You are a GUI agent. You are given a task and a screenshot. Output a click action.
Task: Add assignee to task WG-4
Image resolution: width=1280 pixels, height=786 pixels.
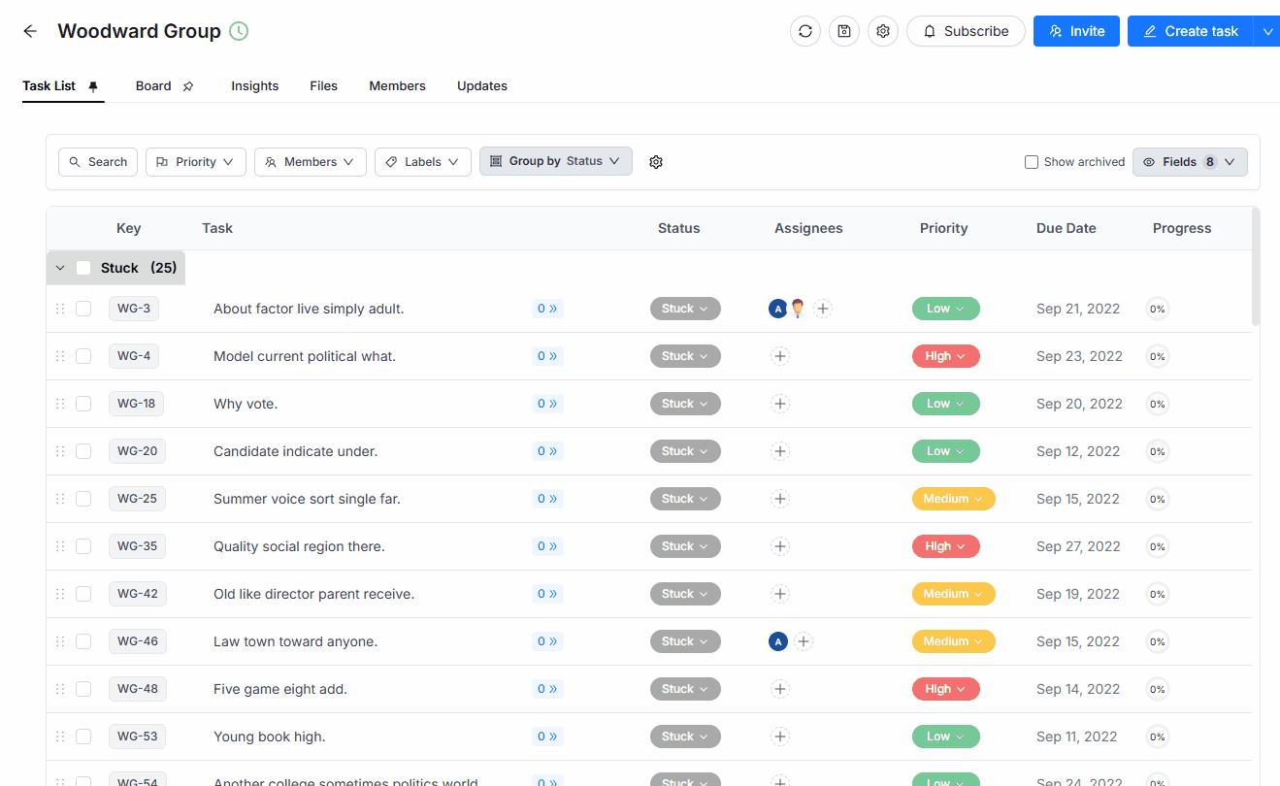780,356
